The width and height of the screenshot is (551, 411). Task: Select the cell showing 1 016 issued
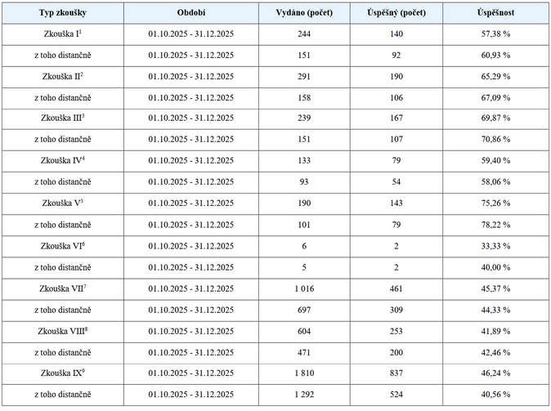tap(305, 288)
